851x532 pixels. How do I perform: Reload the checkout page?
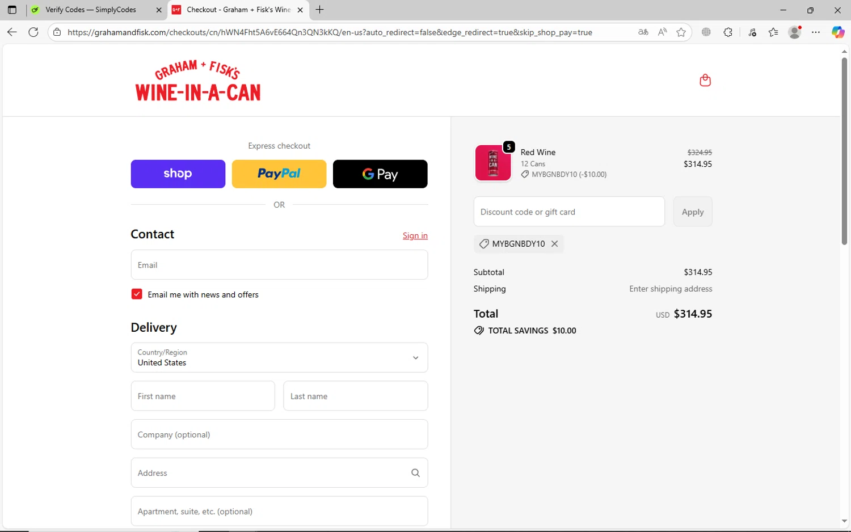point(33,32)
